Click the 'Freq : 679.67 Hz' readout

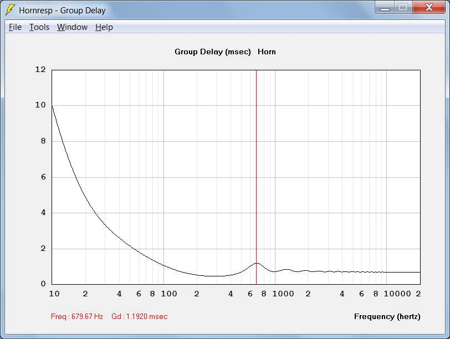point(77,316)
